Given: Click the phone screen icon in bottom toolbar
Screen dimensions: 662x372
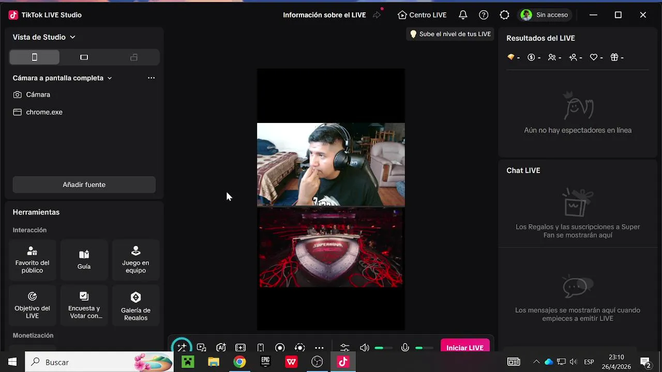Looking at the screenshot, I should pos(261,348).
